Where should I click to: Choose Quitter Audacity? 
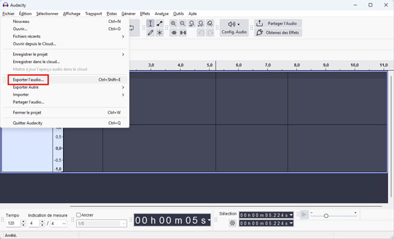point(65,123)
